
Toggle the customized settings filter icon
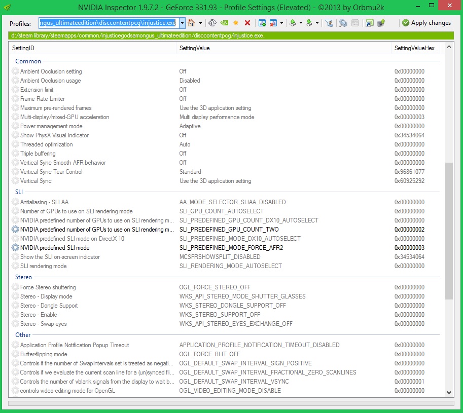pos(329,23)
